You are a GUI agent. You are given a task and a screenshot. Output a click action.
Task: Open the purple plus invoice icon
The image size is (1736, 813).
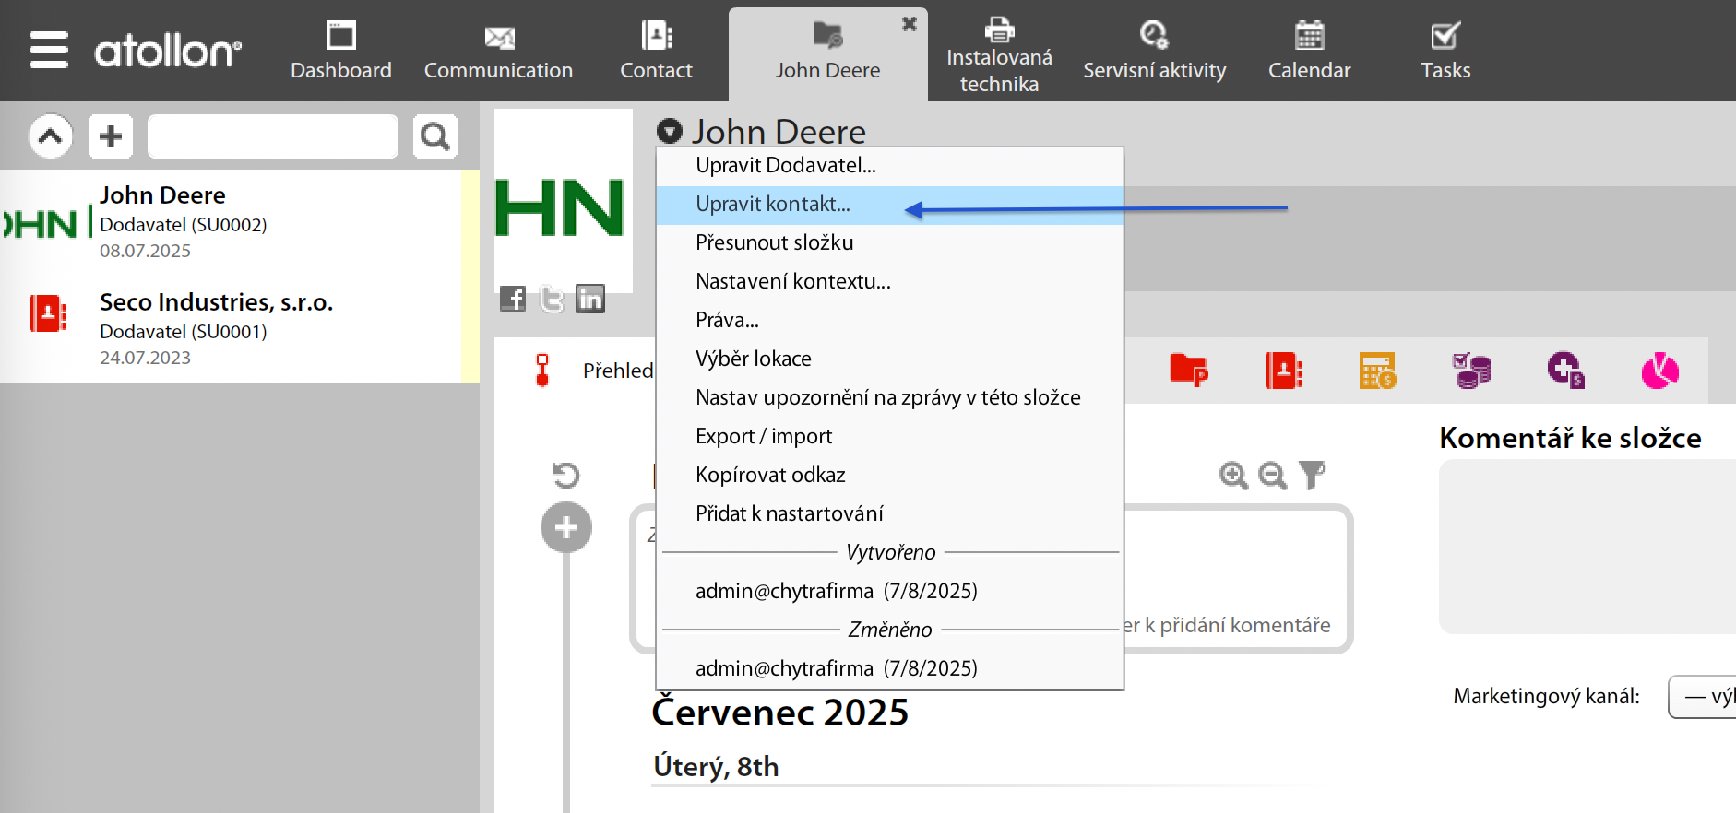tap(1566, 371)
